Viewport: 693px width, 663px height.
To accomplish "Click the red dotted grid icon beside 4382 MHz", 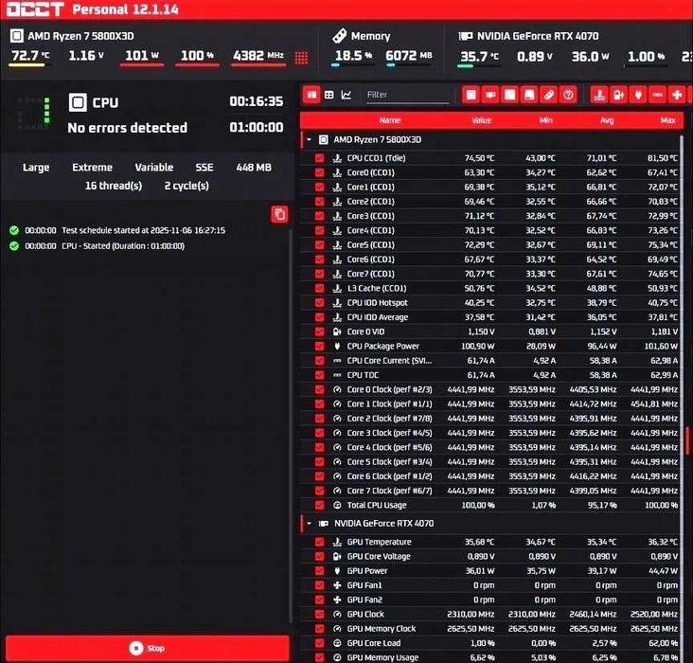I will pos(301,58).
